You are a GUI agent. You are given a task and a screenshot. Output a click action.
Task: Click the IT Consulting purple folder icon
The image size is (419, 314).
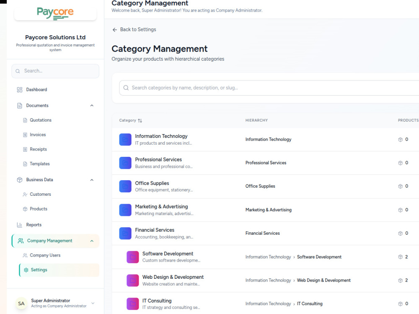point(132,304)
